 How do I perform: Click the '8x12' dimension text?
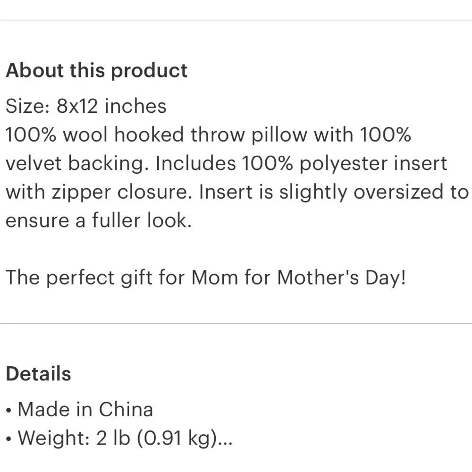(x=77, y=106)
